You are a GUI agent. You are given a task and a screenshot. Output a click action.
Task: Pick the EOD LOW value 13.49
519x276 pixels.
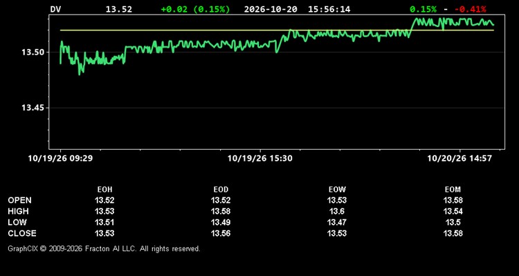[x=221, y=222]
